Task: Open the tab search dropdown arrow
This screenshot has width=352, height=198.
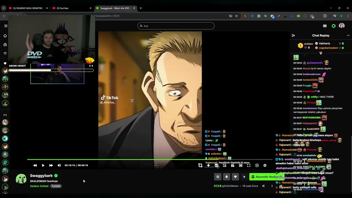Action: tap(4, 8)
